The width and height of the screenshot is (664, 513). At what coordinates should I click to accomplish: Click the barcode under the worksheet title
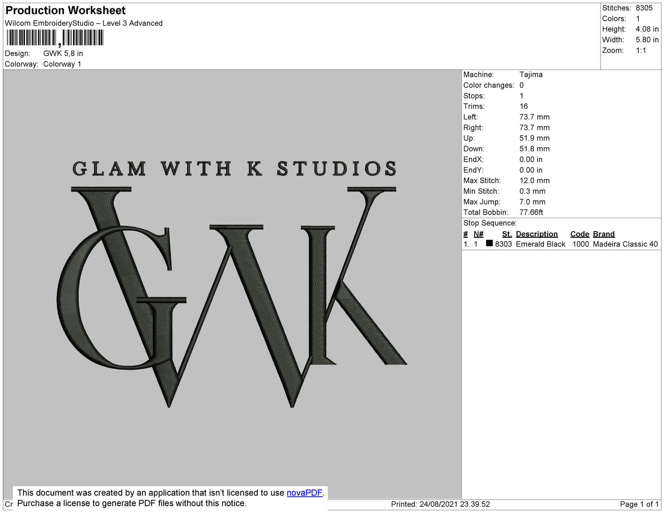click(x=55, y=38)
